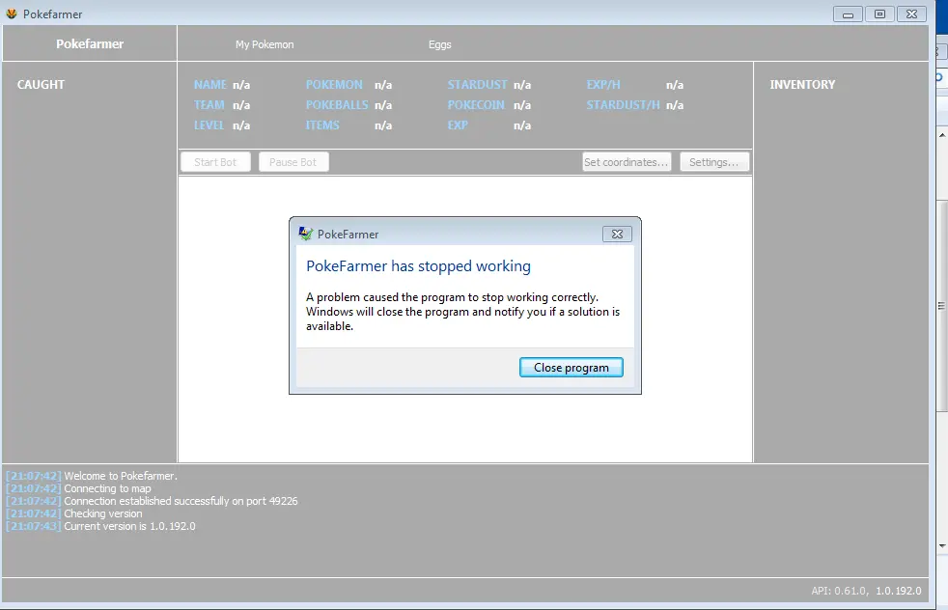Screen dimensions: 948x610
Task: Click the Start Bot button
Action: 215,162
